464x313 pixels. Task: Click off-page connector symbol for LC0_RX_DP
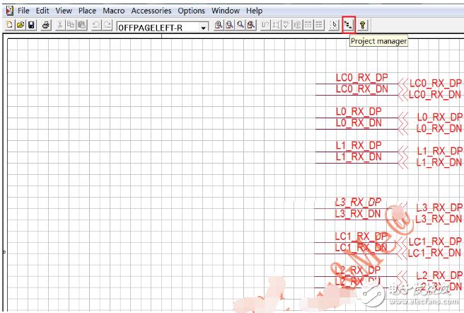[403, 84]
